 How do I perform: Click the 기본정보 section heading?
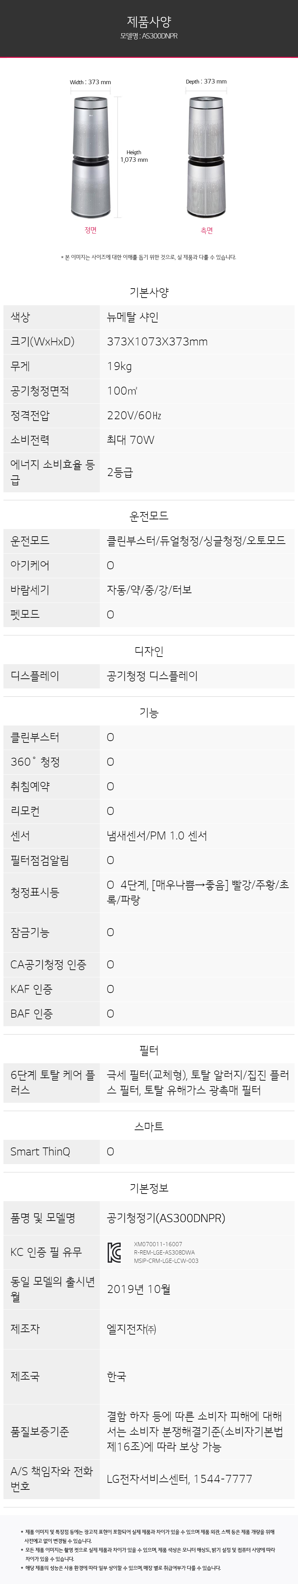click(149, 1188)
